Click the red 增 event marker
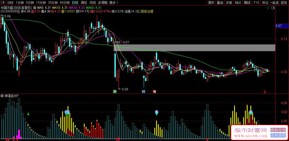 [154, 91]
